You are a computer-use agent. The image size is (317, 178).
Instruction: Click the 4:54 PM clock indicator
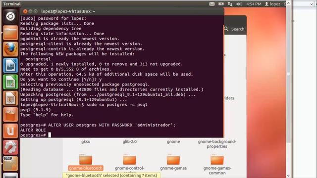coord(254,4)
